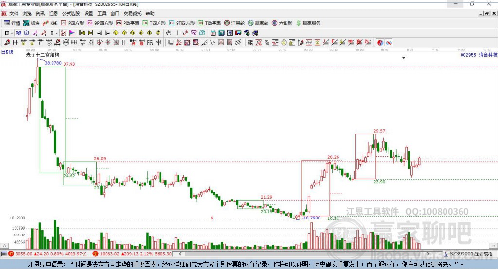The width and height of the screenshot is (498, 269).
Task: Toggle the color gradient flag icon
Action: (x=72, y=33)
